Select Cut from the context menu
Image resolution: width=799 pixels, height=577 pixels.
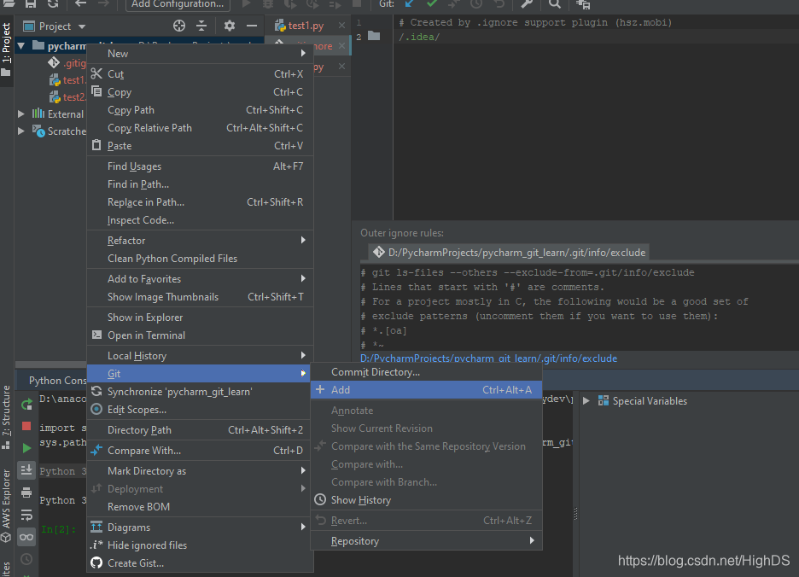[x=201, y=74]
